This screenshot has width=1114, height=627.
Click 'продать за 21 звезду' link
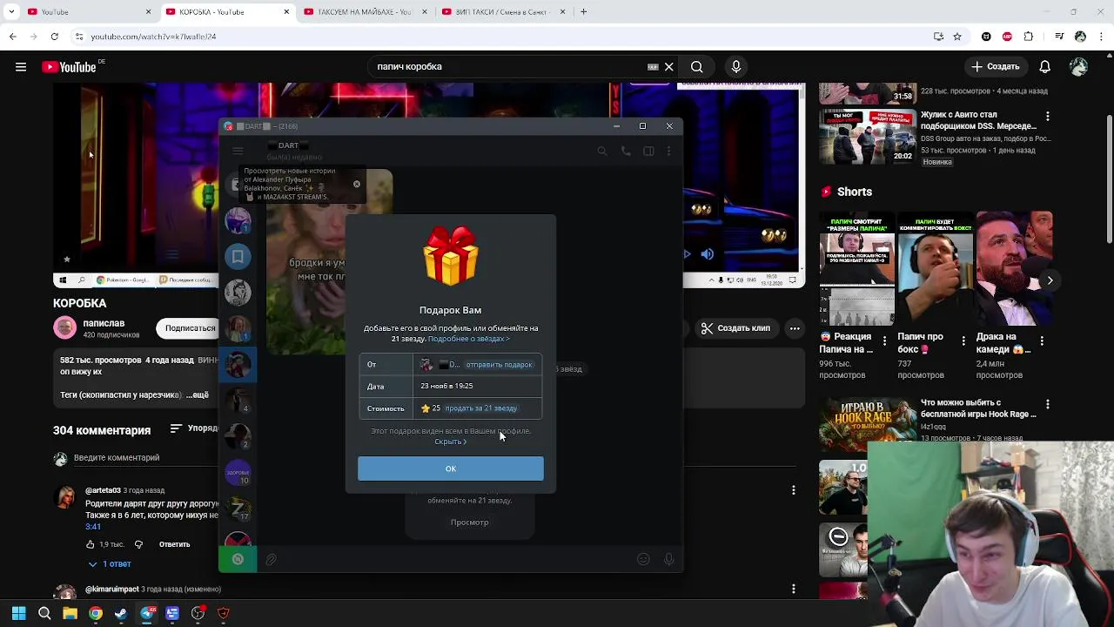click(480, 408)
